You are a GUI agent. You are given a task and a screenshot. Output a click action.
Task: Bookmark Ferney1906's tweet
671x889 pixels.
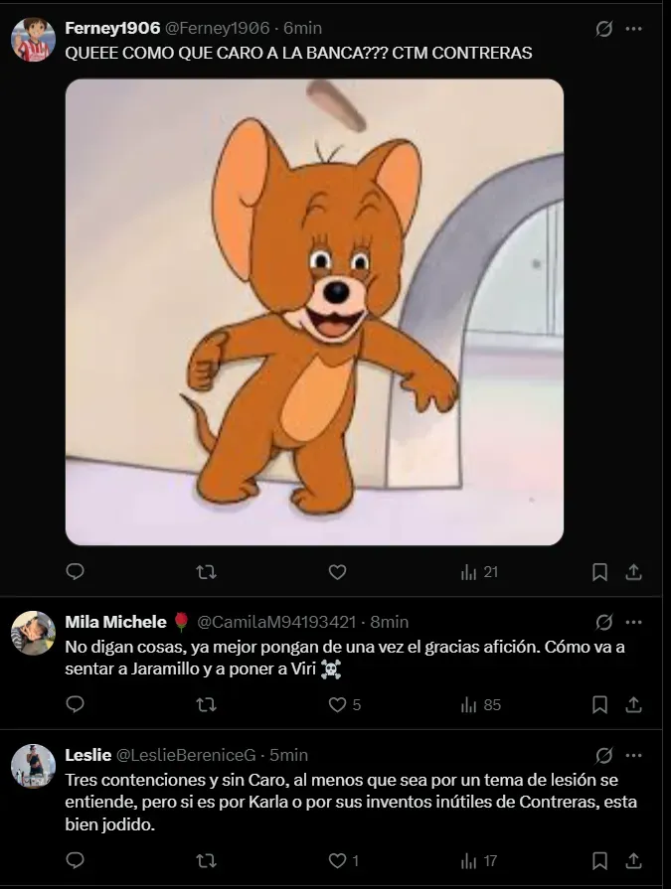click(599, 572)
